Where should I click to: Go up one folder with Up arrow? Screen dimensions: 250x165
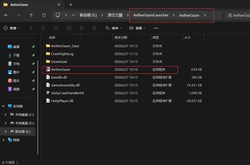31,15
